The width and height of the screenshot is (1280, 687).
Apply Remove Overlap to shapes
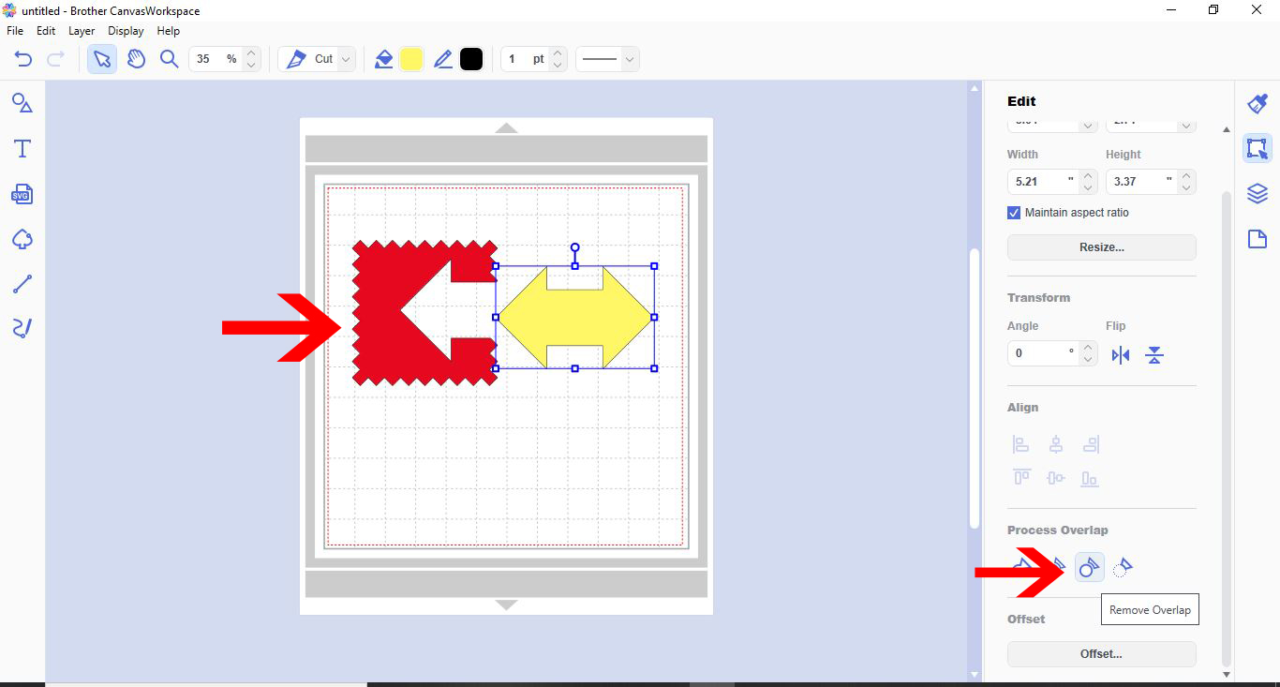point(1089,566)
